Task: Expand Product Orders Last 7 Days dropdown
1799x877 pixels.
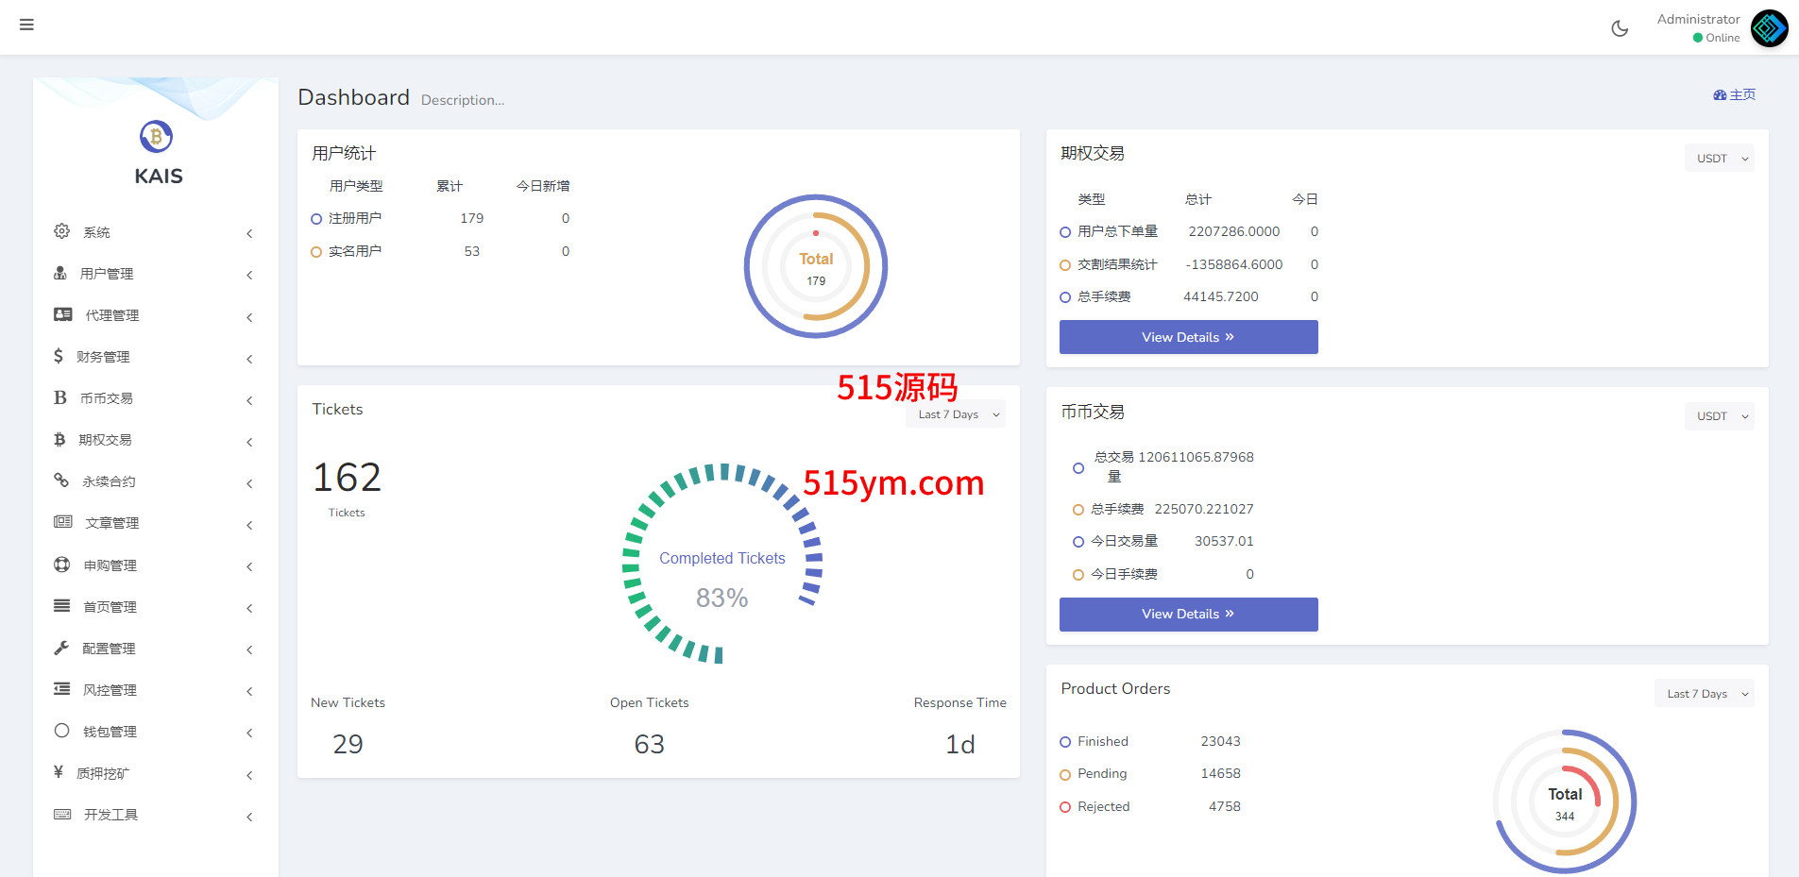Action: tap(1704, 694)
